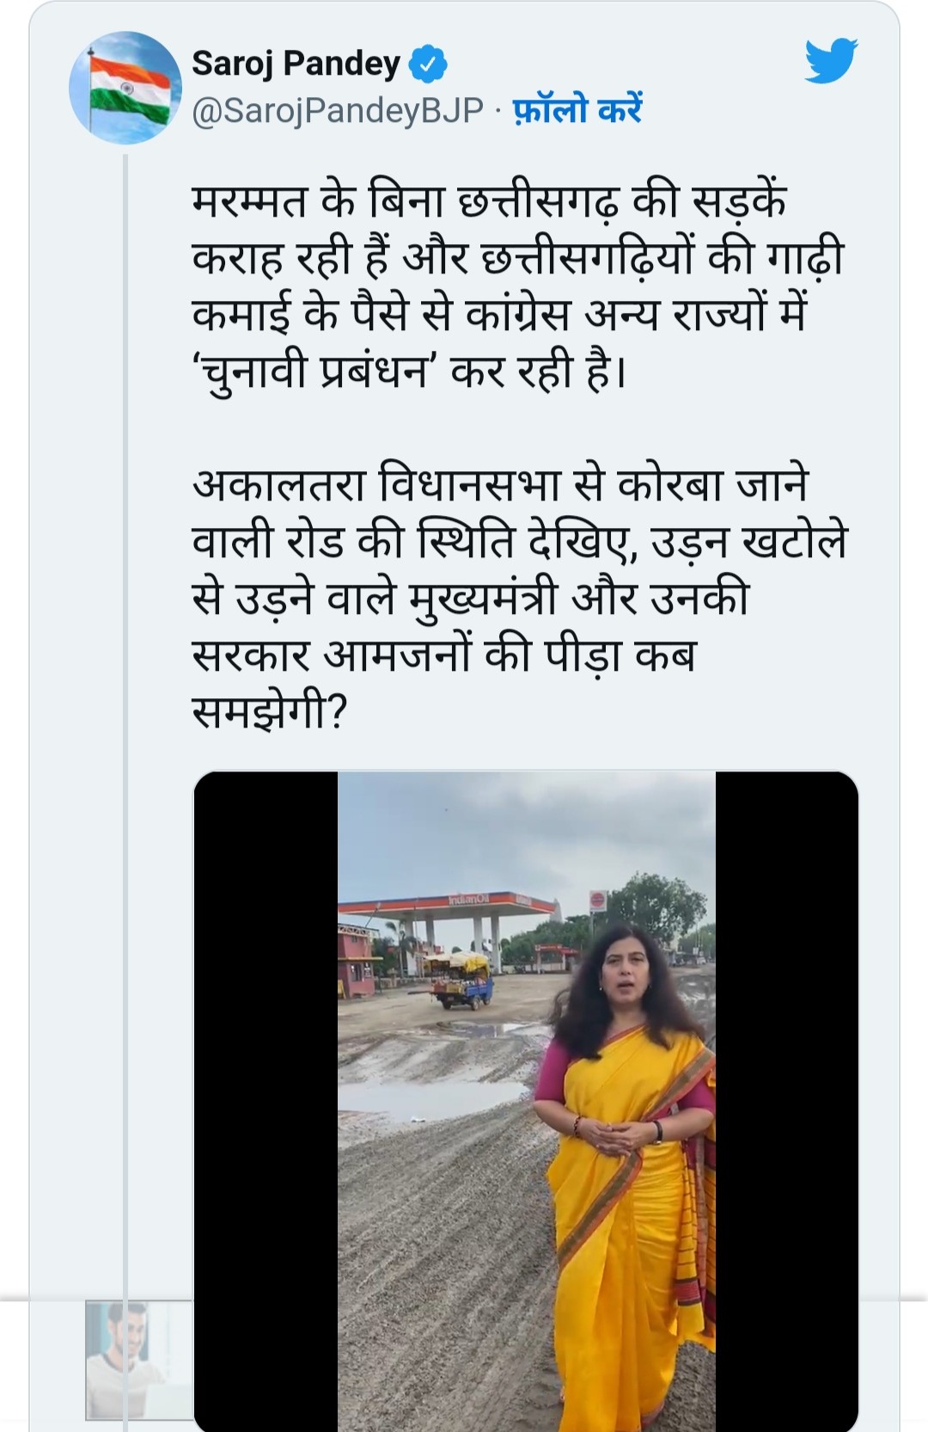The width and height of the screenshot is (928, 1432).
Task: Click the Twitter bird logo
Action: (x=831, y=62)
